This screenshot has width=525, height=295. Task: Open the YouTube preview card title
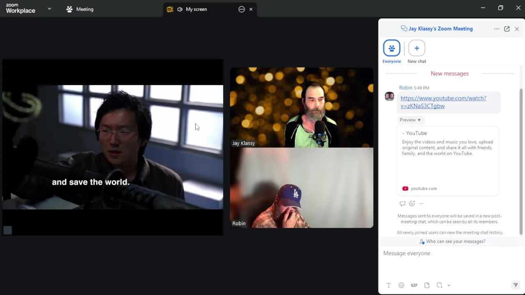click(x=415, y=133)
